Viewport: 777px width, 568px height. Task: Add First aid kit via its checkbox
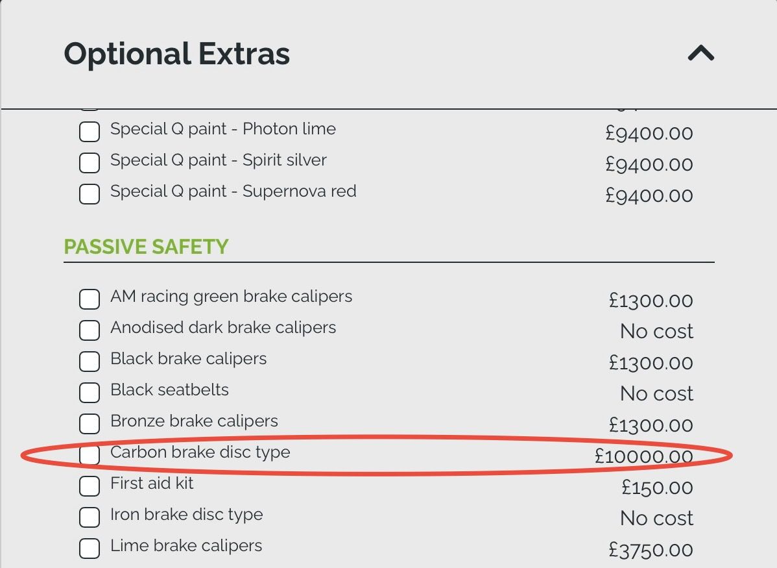tap(90, 486)
